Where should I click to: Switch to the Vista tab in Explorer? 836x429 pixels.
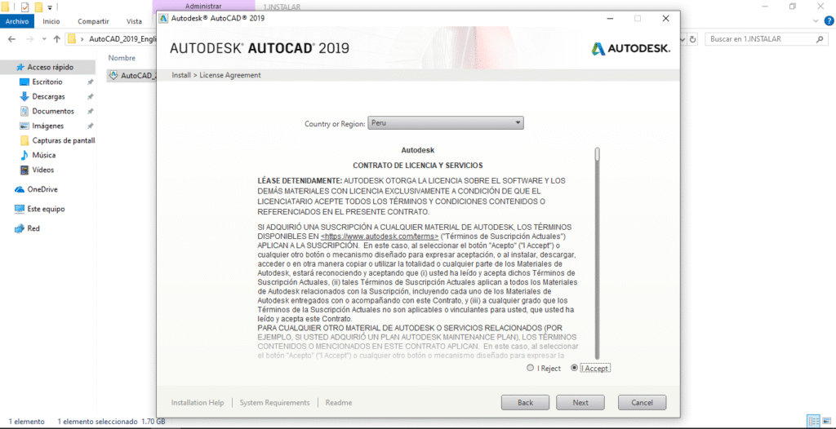click(134, 21)
